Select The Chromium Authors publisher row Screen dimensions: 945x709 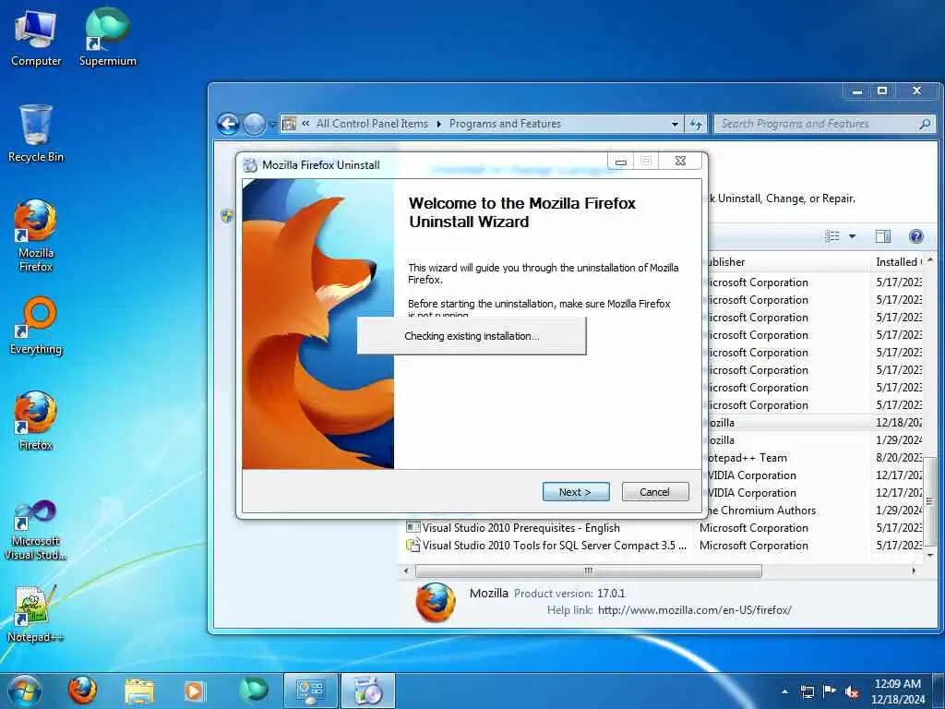[x=814, y=510]
